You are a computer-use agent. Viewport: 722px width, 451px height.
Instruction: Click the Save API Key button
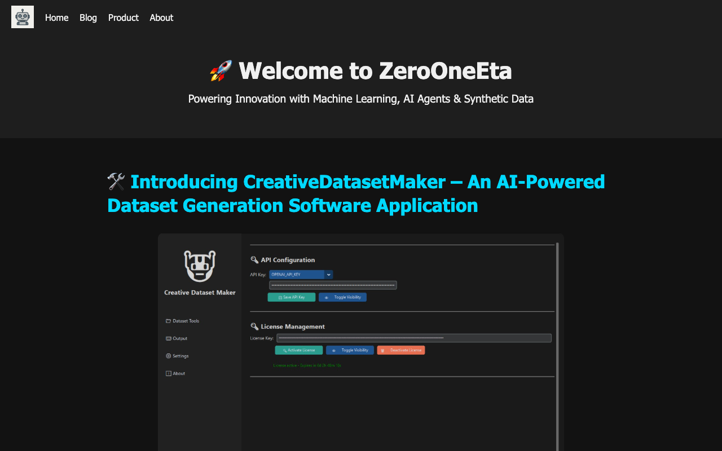(x=292, y=297)
